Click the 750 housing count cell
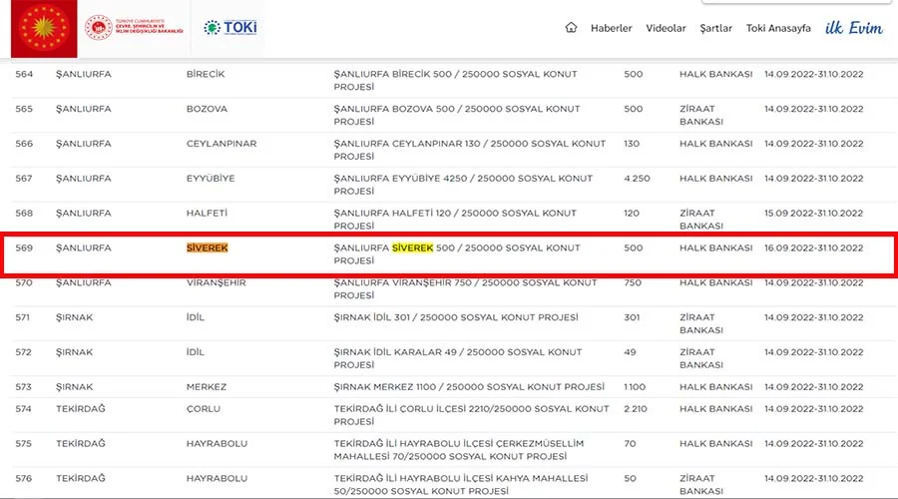Screen dimensions: 898x499 633,283
